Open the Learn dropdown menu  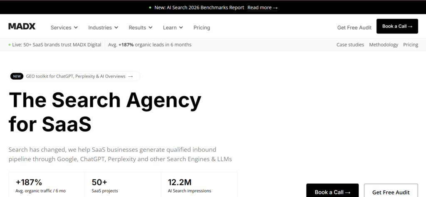coord(173,28)
